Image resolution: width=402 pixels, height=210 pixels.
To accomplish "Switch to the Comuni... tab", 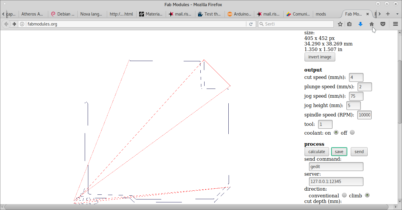I will 298,14.
